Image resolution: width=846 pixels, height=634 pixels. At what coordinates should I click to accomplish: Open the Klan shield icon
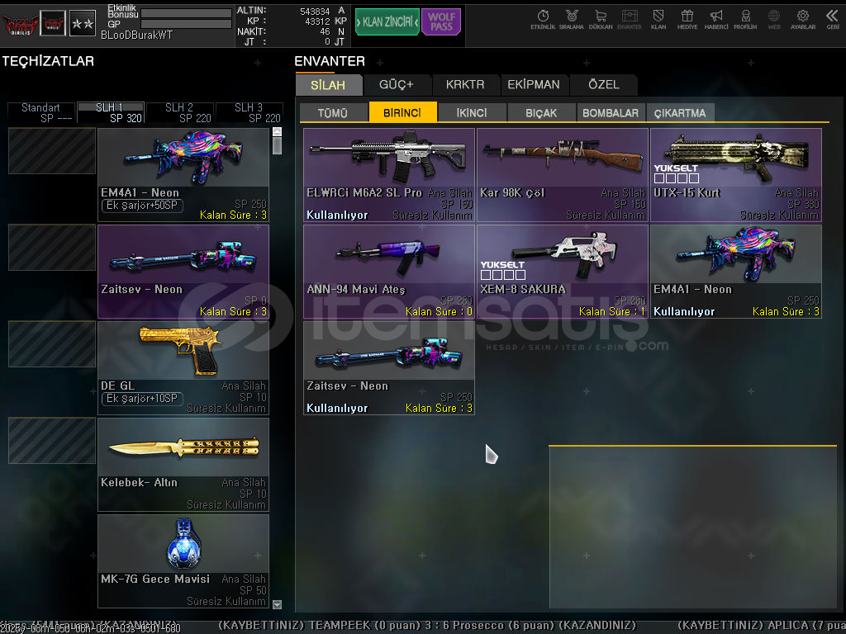pyautogui.click(x=658, y=20)
